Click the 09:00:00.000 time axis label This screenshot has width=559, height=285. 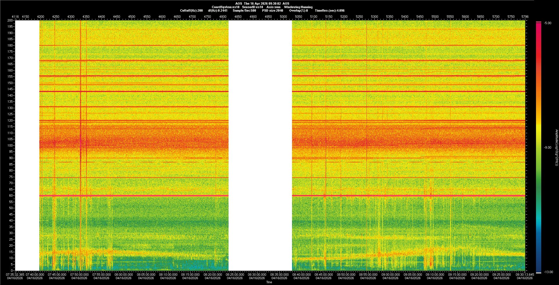[390, 275]
